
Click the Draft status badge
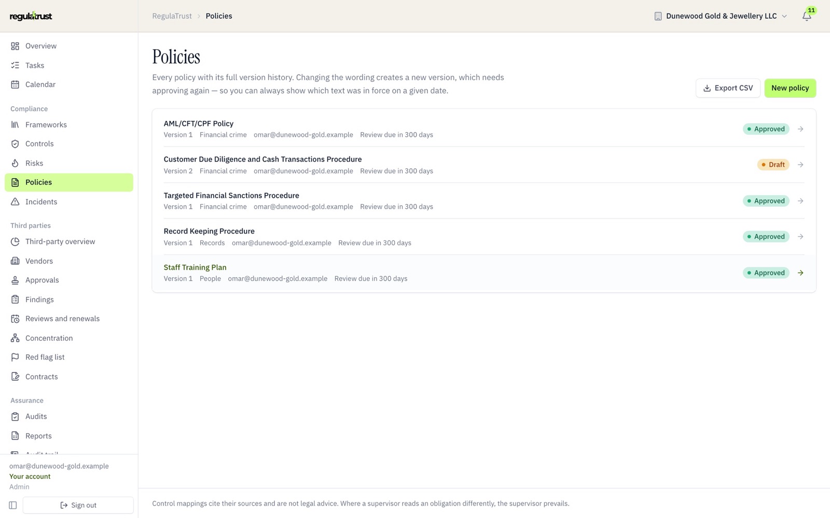coord(773,165)
